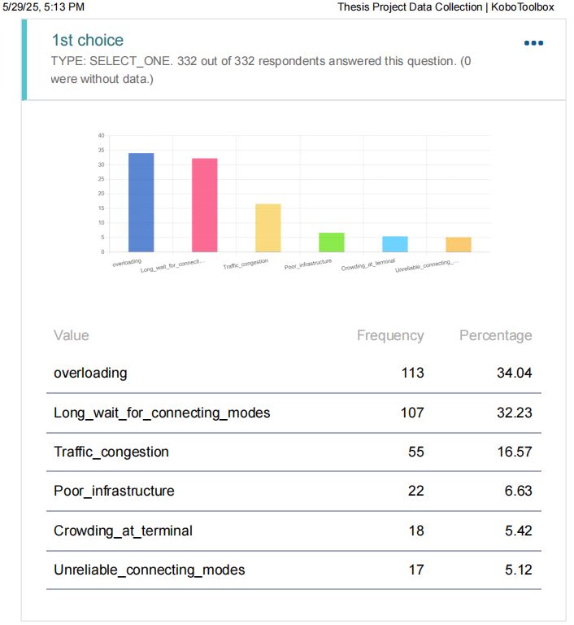Click the blue overloading bar

click(x=141, y=203)
